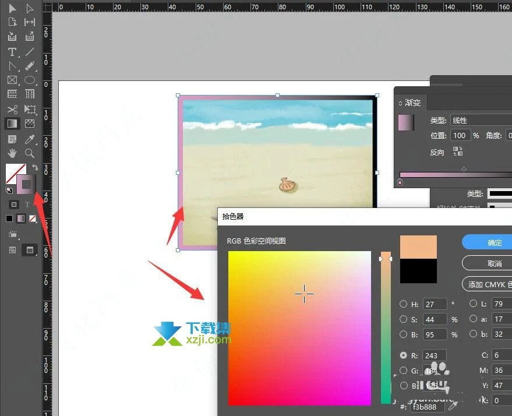Click the reverse gradient icon
Viewport: 512px width, 416px height.
pyautogui.click(x=457, y=151)
